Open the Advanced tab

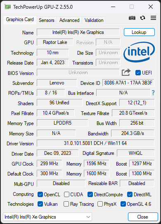[x=69, y=20]
